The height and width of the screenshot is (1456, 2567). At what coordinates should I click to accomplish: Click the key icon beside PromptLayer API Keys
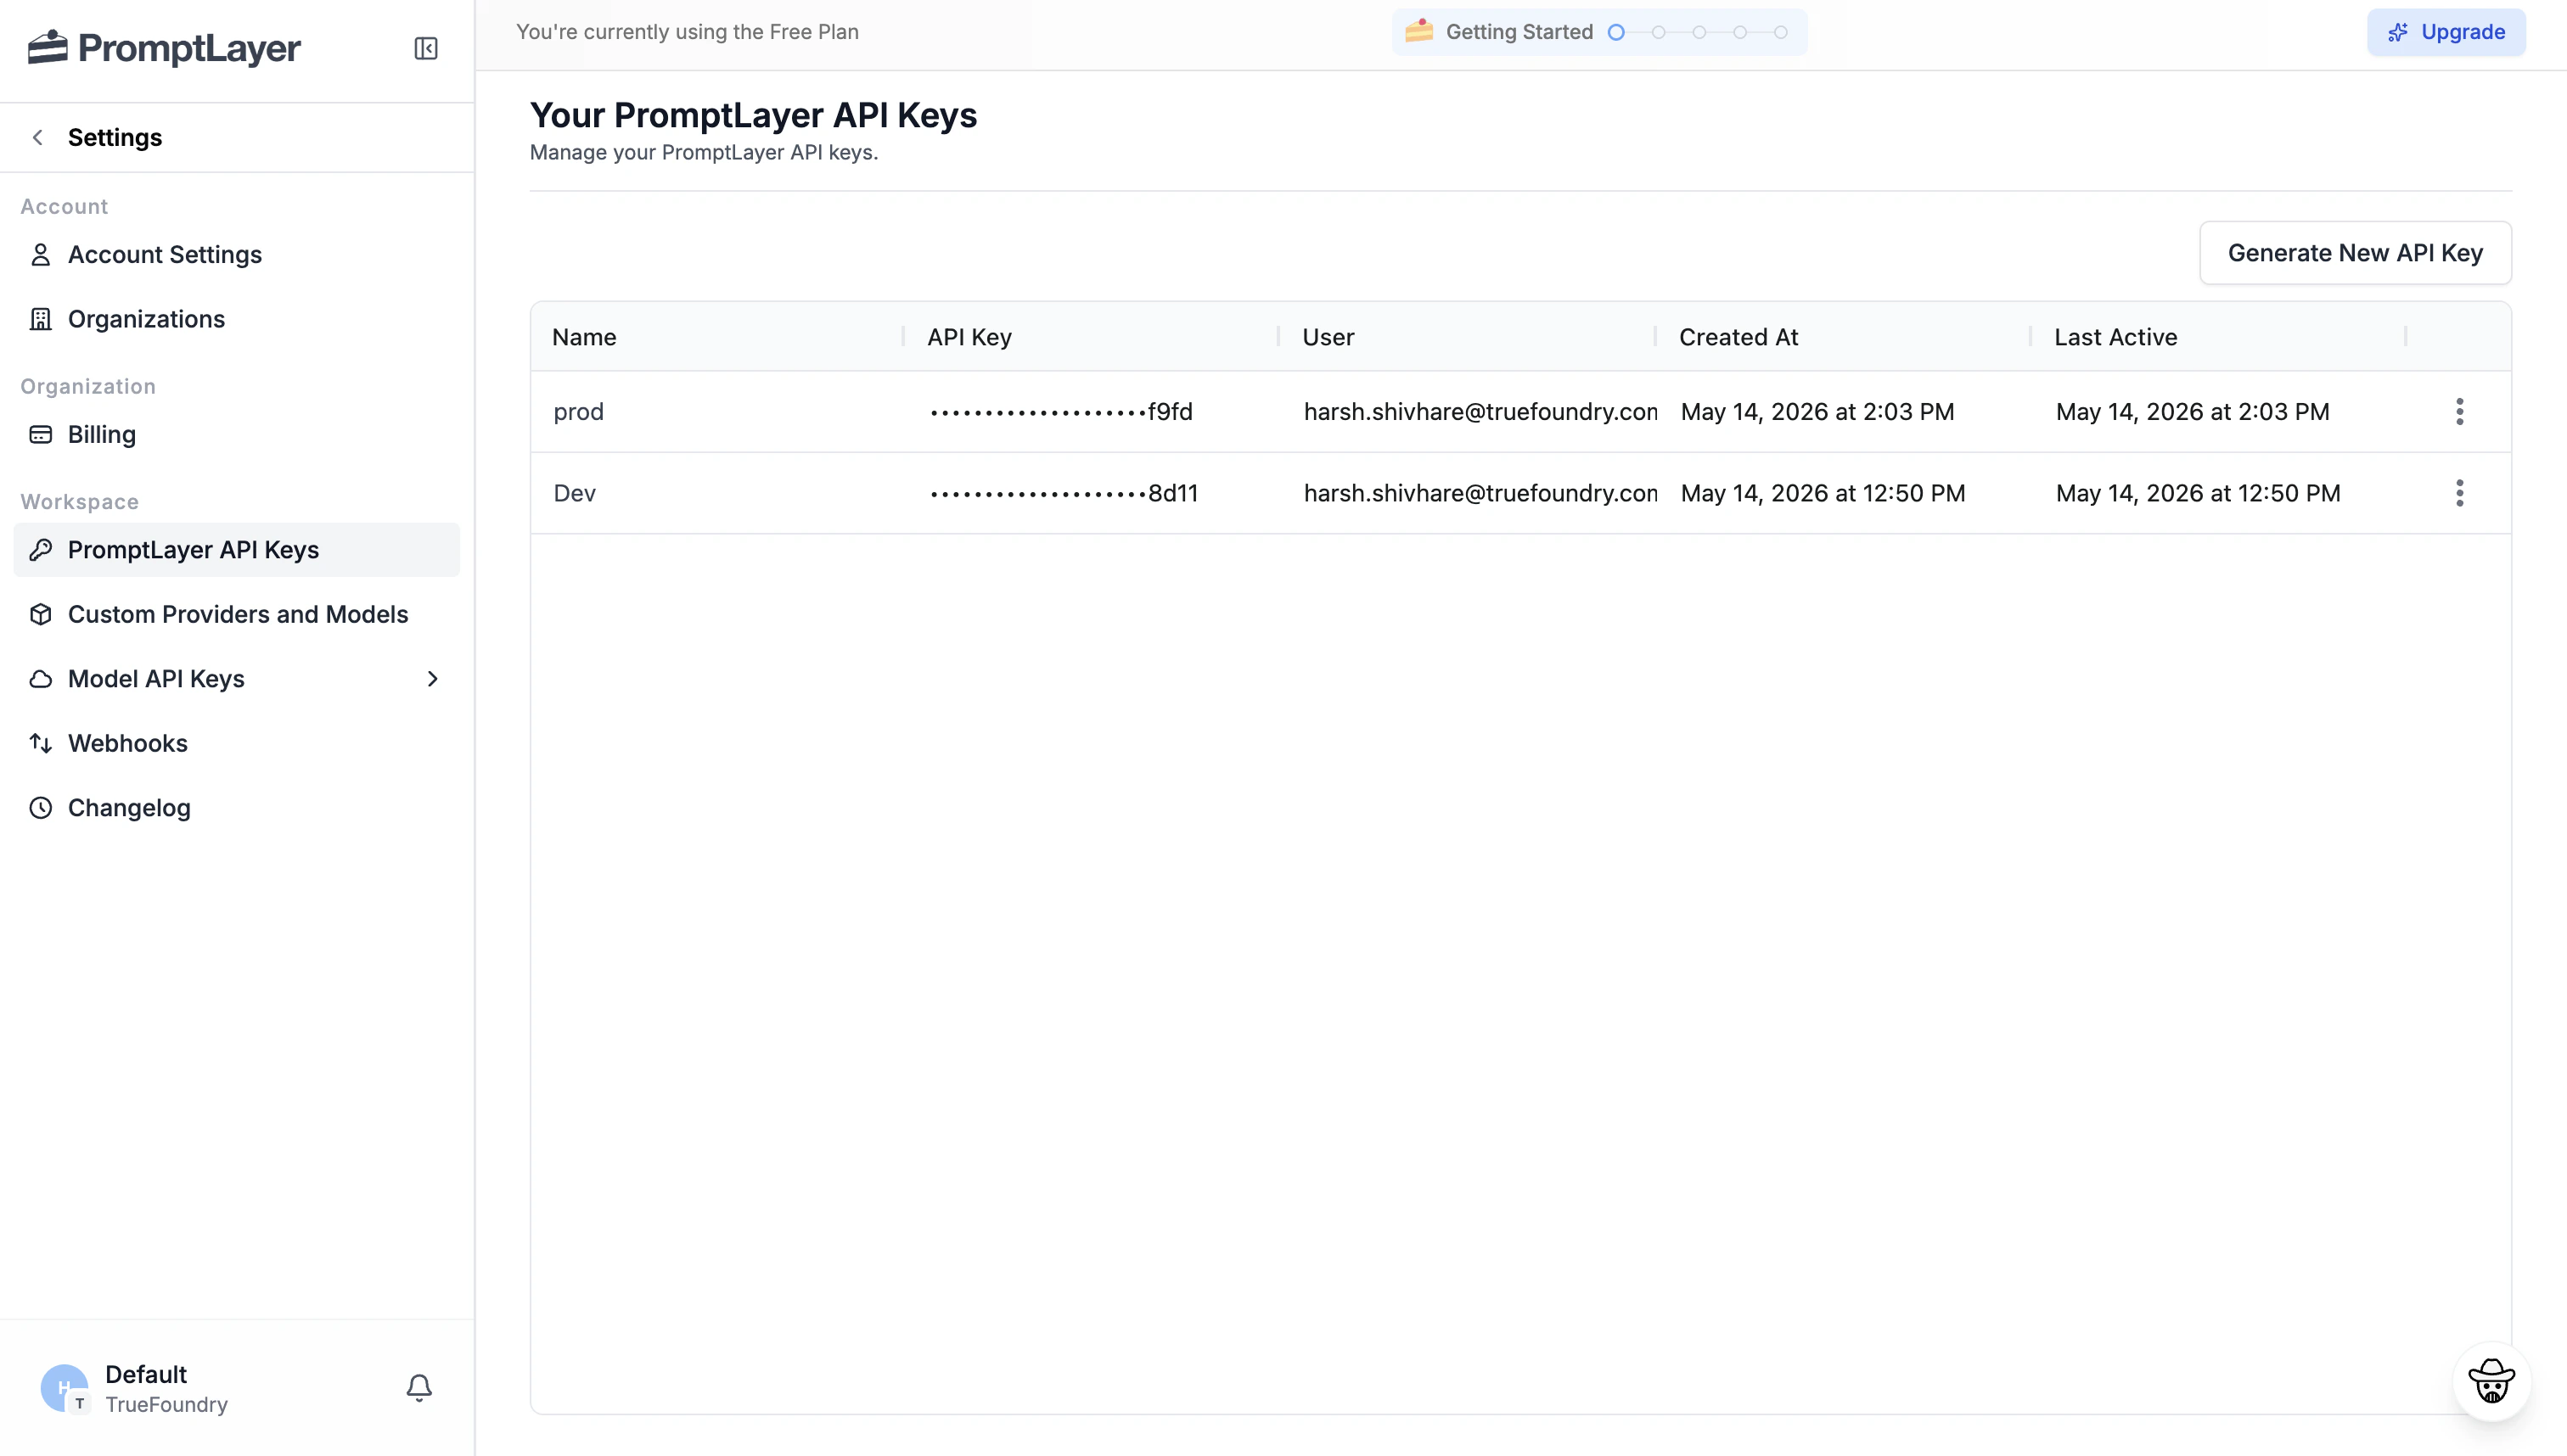point(41,550)
